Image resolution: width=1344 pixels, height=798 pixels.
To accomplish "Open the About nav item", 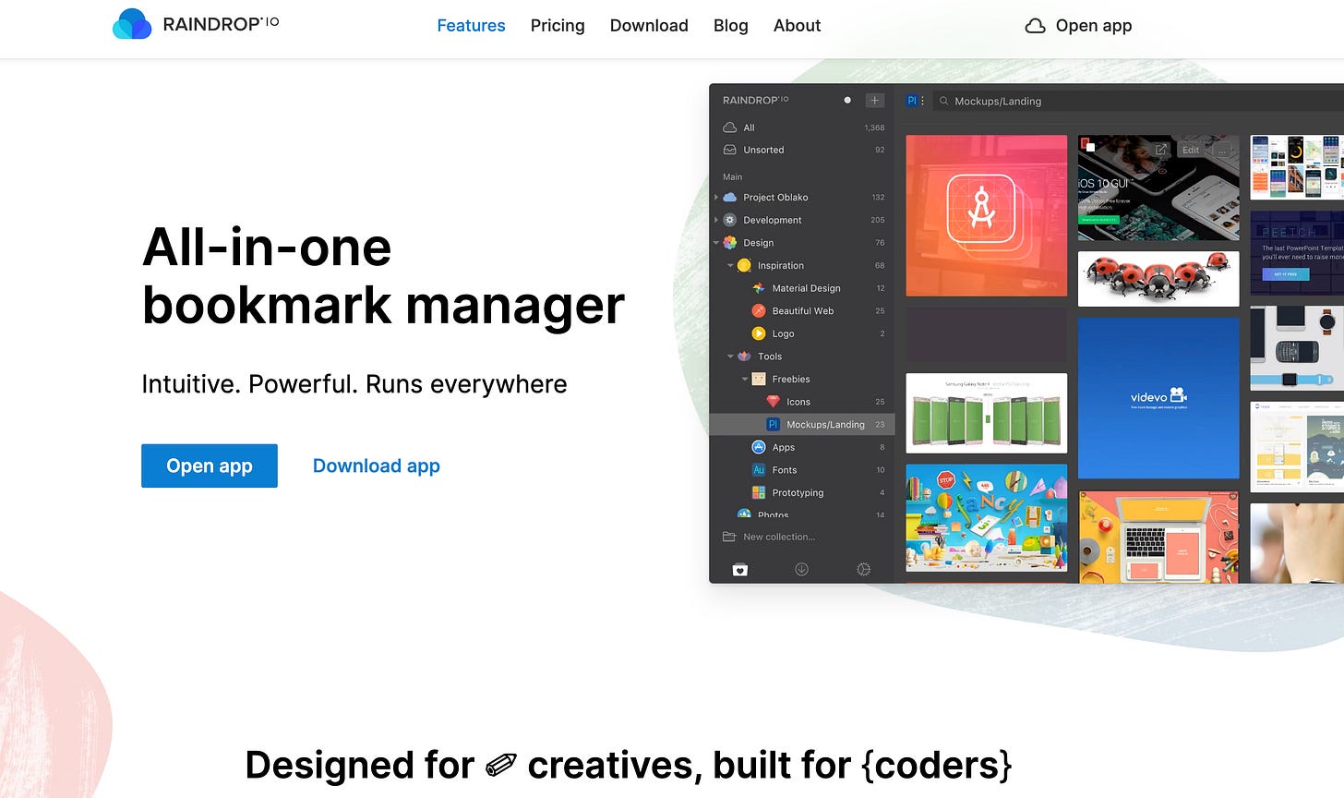I will 797,26.
